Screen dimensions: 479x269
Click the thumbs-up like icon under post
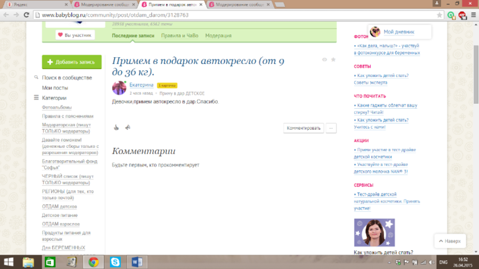[116, 128]
